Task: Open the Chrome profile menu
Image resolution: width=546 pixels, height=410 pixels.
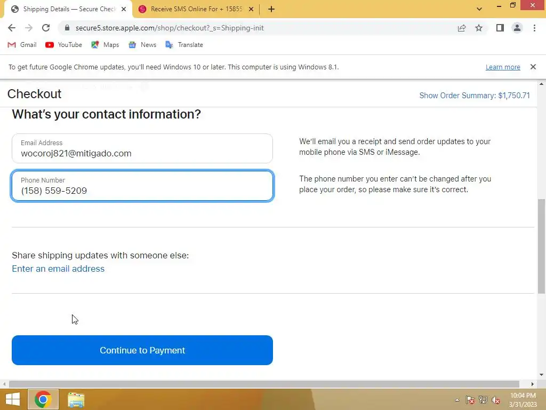Action: click(x=517, y=28)
